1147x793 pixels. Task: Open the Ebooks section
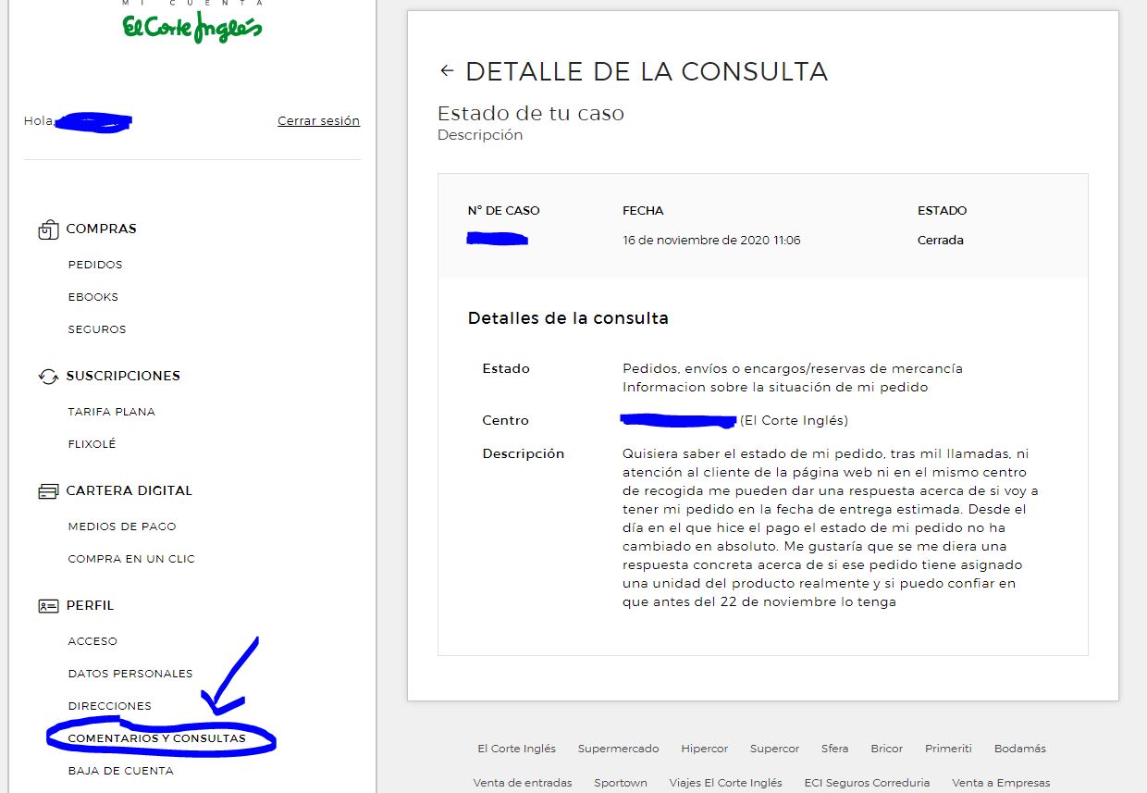point(93,297)
